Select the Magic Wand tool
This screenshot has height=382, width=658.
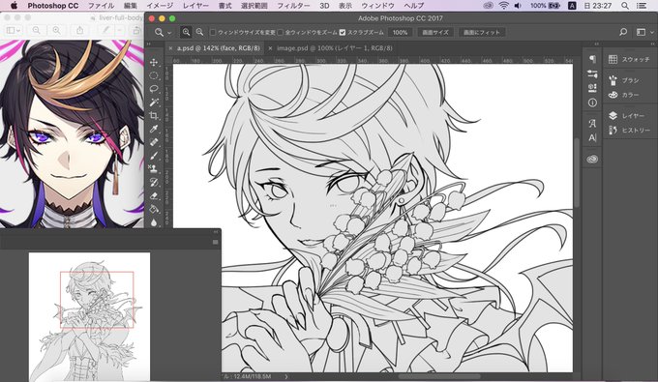154,103
